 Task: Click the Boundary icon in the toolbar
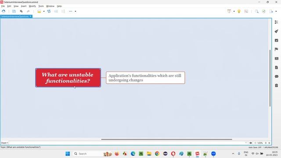56,11
